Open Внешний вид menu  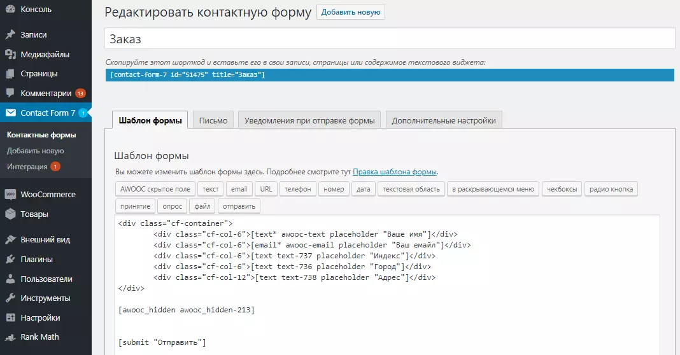46,239
